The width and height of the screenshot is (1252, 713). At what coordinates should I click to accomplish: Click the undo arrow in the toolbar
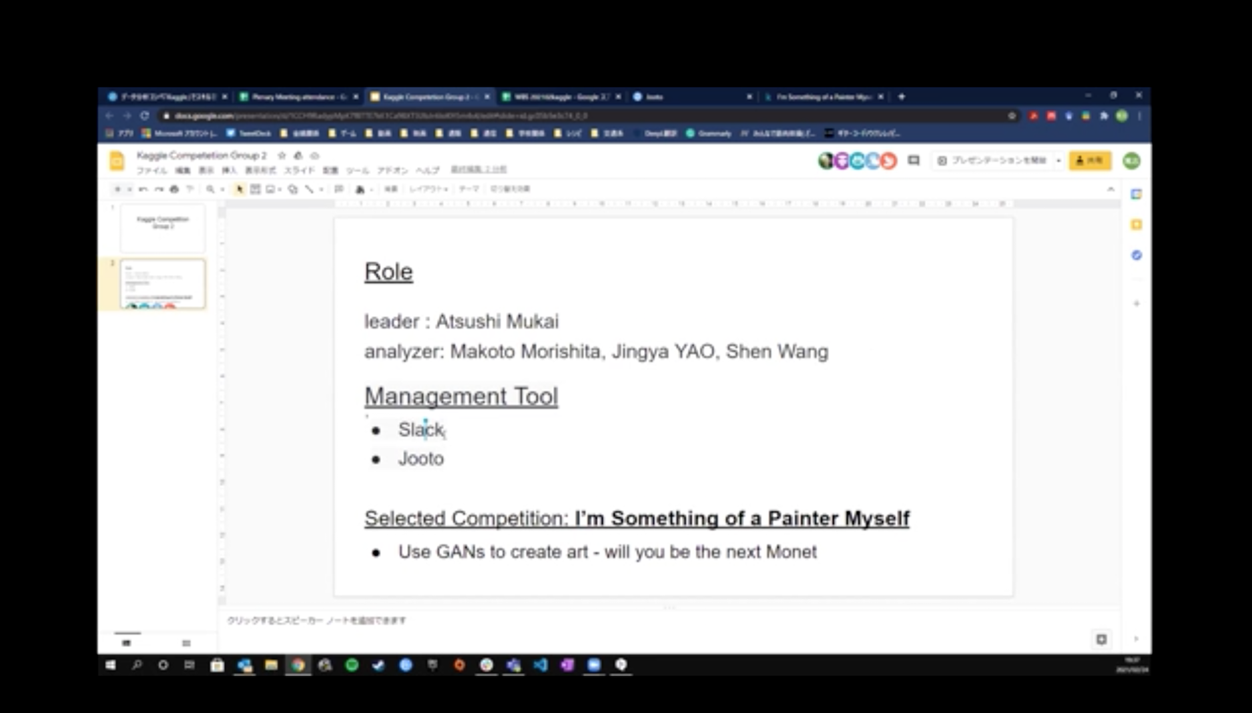coord(143,189)
